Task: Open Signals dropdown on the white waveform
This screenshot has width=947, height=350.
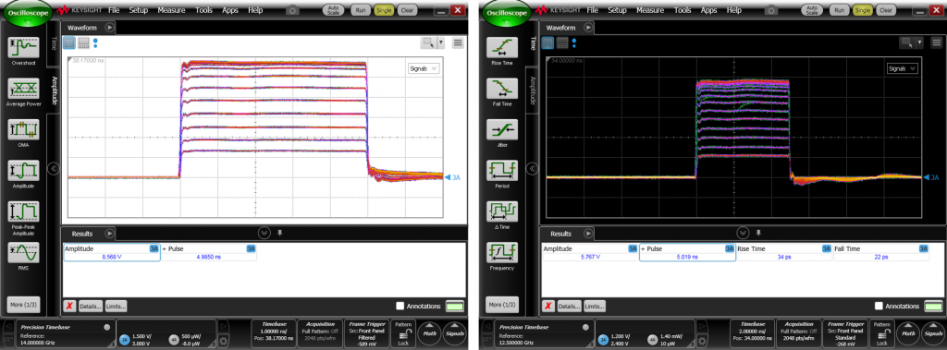Action: (x=424, y=68)
